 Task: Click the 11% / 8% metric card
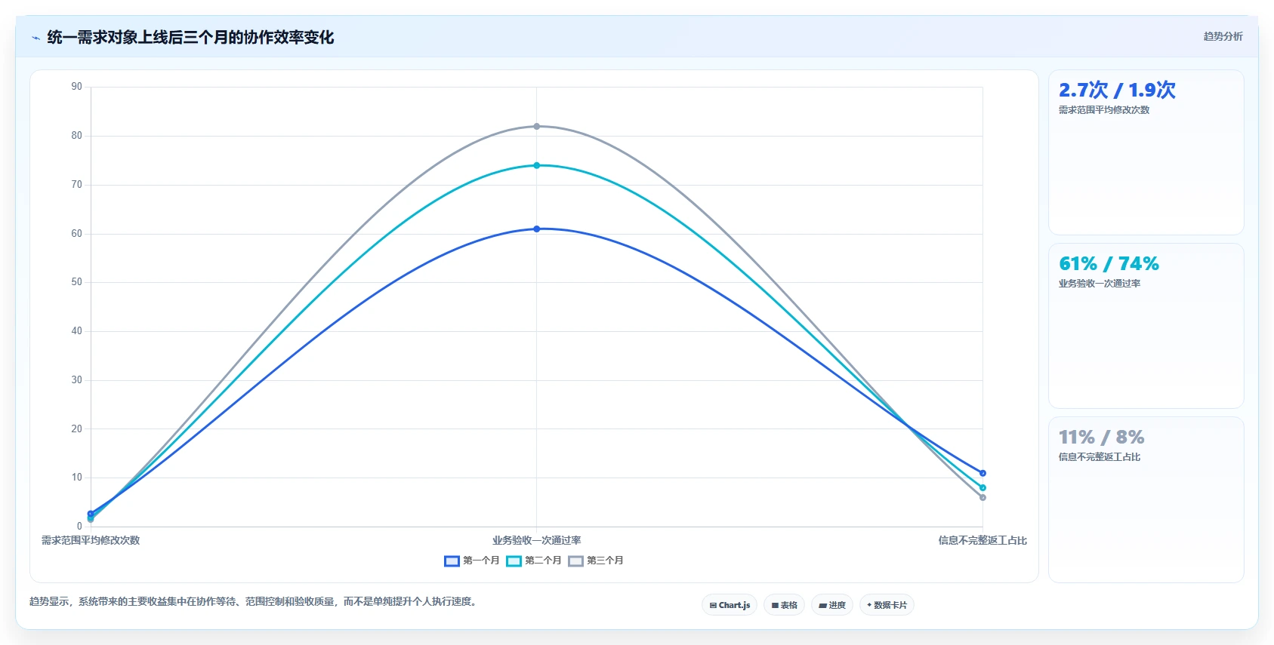point(1146,499)
